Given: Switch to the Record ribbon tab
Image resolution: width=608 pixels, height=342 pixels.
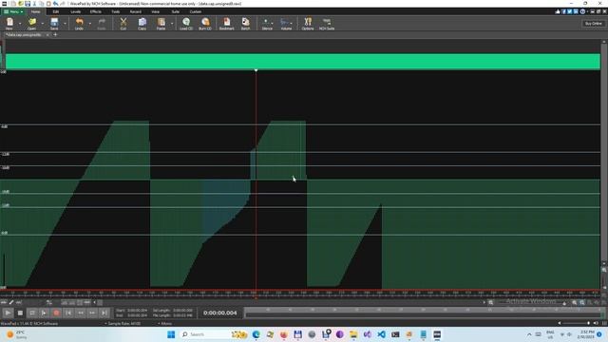Looking at the screenshot, I should 135,11.
